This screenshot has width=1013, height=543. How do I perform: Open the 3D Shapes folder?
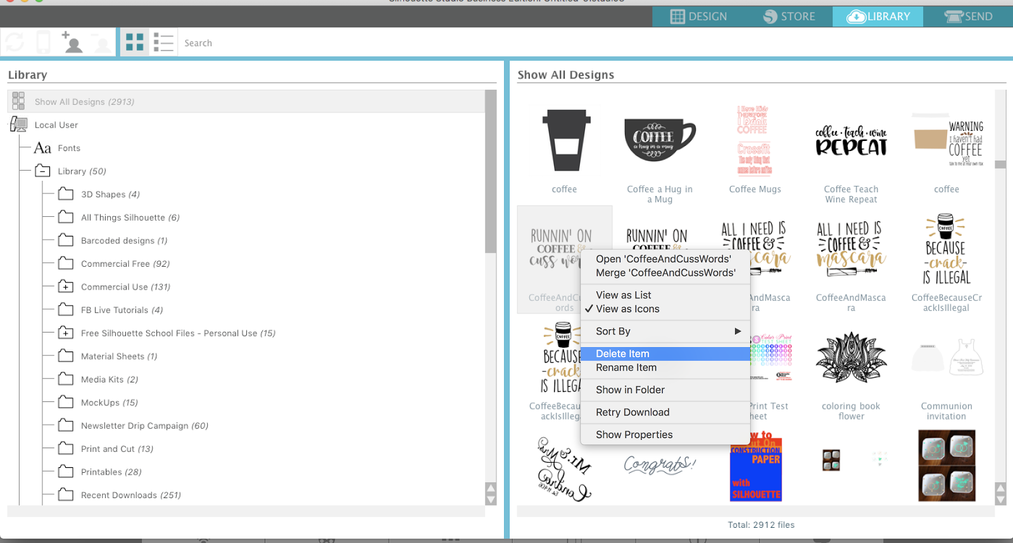(x=110, y=194)
